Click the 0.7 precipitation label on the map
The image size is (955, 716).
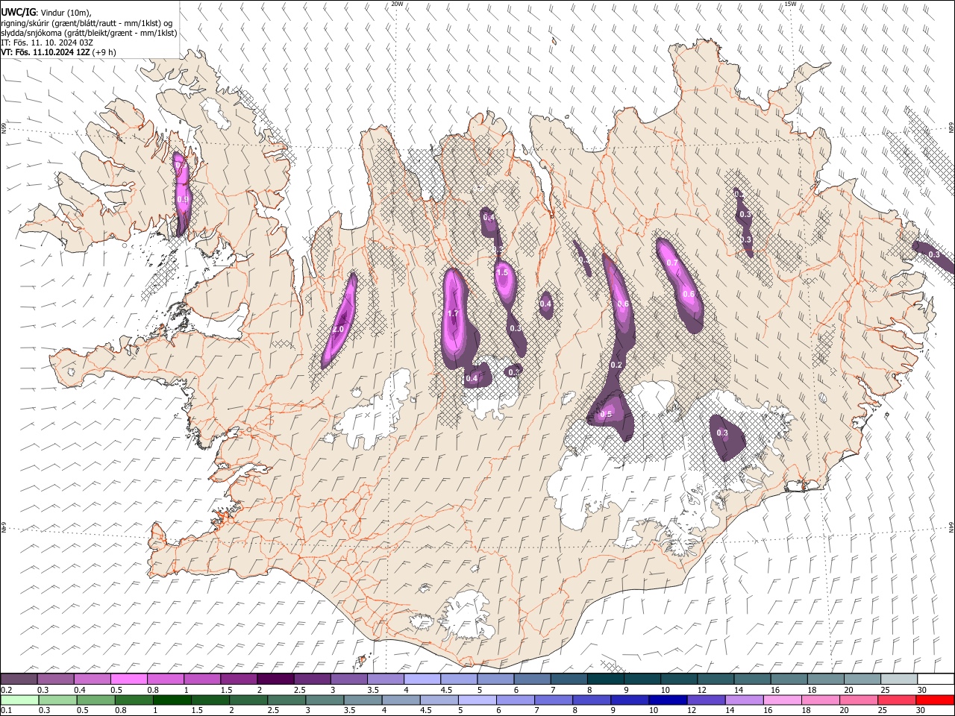point(671,263)
